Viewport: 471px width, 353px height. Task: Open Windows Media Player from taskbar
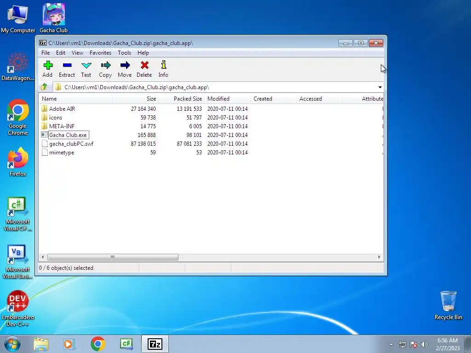coord(69,344)
